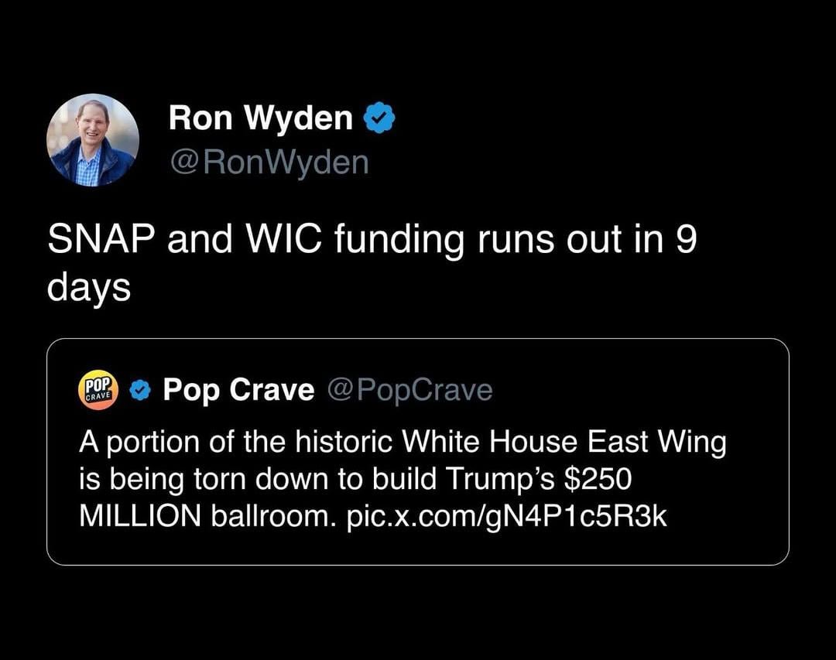Viewport: 836px width, 660px height.
Task: Click the '$250' amount in the quote
Action: pyautogui.click(x=601, y=480)
